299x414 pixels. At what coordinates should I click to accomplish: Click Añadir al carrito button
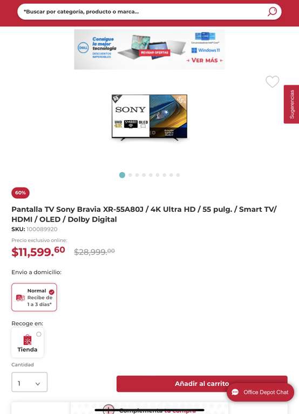pyautogui.click(x=202, y=384)
